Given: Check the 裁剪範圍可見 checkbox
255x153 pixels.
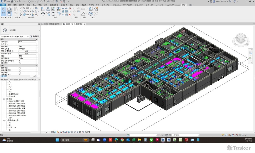Looking at the screenshot, I should point(19,70).
